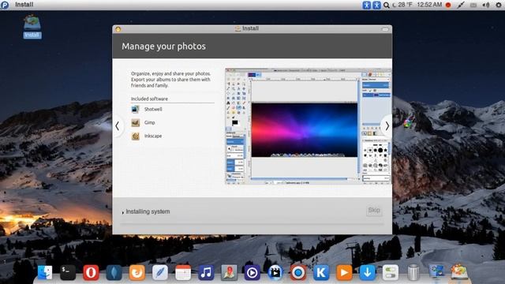Screen dimensions: 505x284
Task: Click the 12:52 AM clock
Action: 429,5
